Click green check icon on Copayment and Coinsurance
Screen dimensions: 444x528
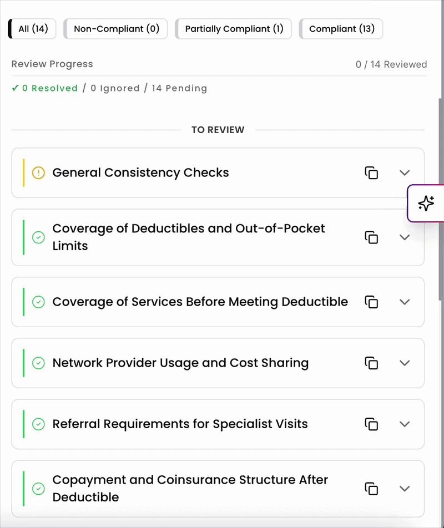pos(38,489)
